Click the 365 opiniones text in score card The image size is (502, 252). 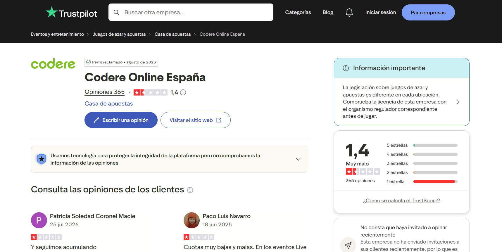pyautogui.click(x=360, y=181)
